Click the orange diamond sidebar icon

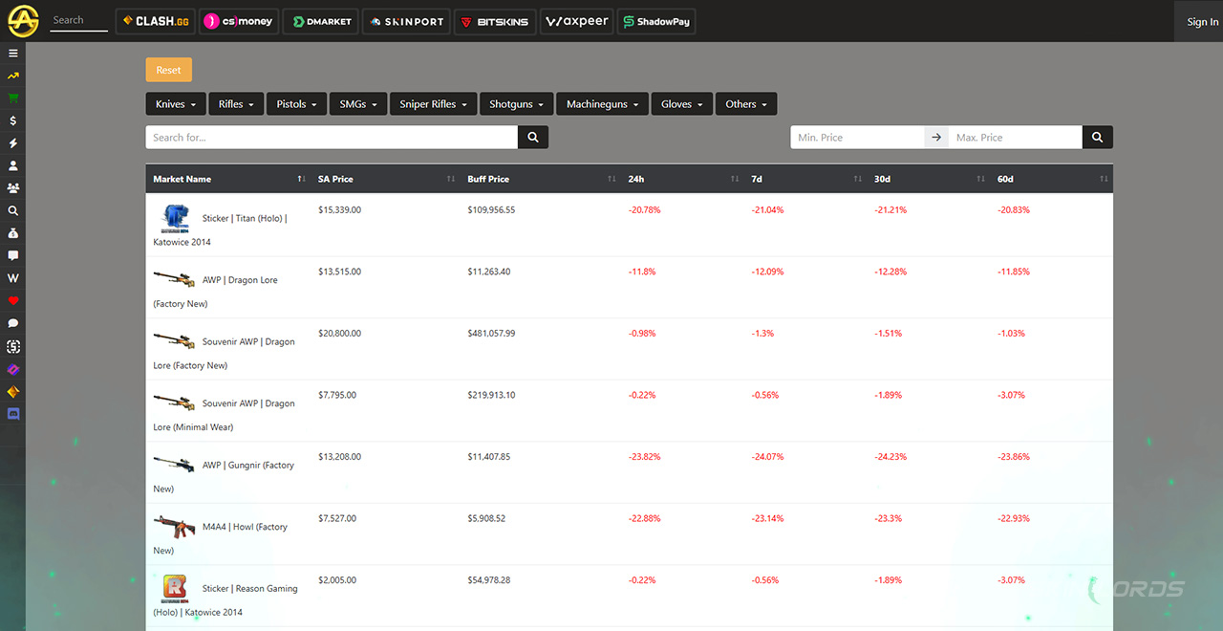(13, 391)
